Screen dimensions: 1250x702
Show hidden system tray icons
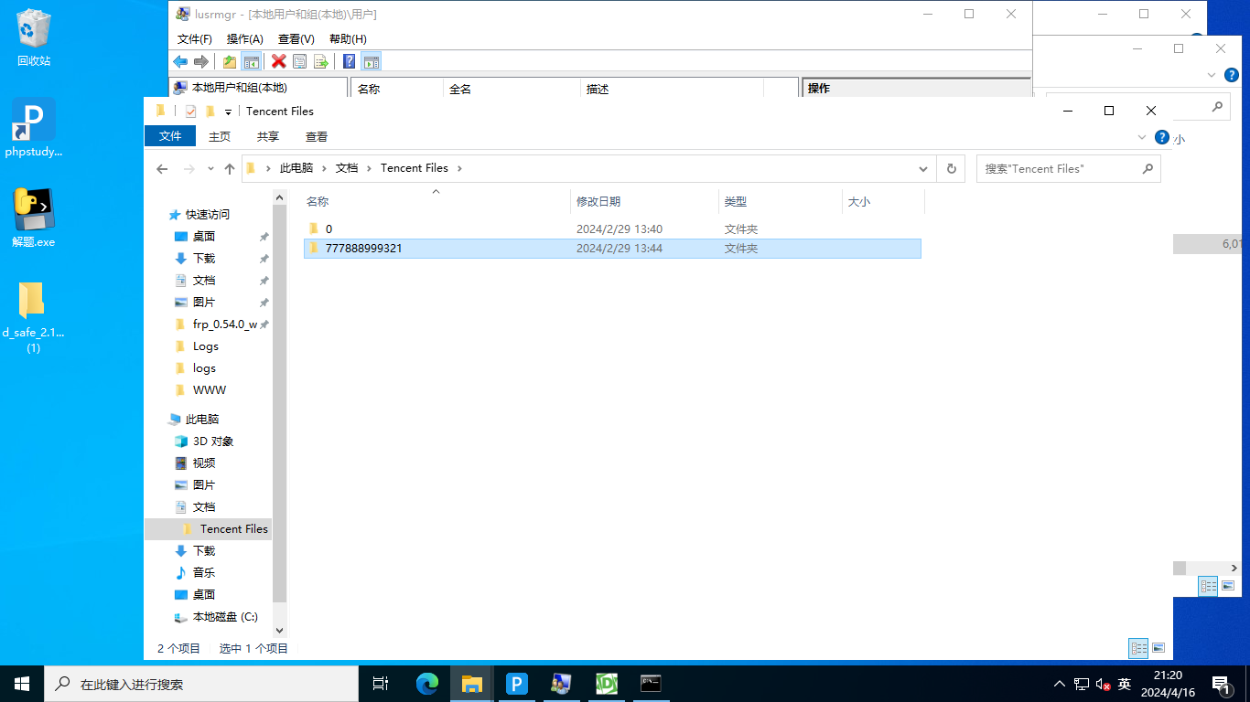click(1060, 684)
